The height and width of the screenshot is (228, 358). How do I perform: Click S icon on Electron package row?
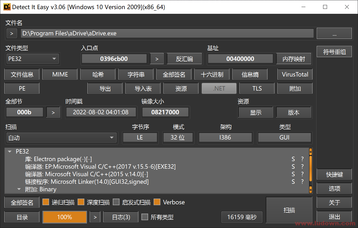coord(293,159)
